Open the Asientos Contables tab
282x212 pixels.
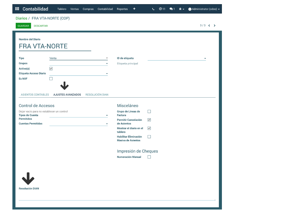pos(35,95)
